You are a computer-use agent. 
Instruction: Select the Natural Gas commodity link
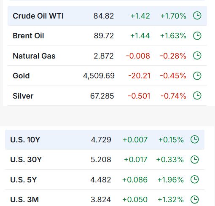click(34, 56)
